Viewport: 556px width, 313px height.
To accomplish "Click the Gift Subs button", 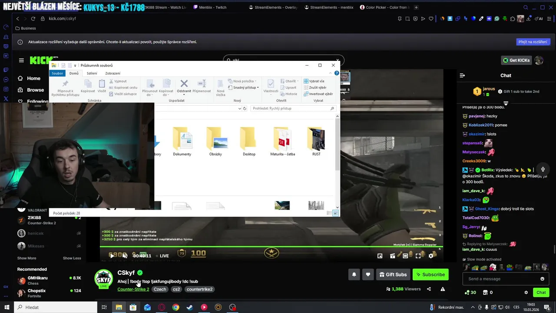I will tap(393, 274).
